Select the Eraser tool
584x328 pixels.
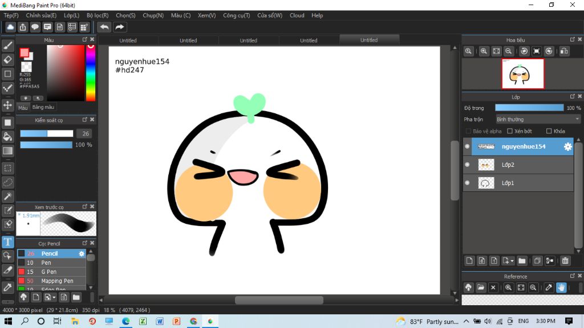point(8,59)
